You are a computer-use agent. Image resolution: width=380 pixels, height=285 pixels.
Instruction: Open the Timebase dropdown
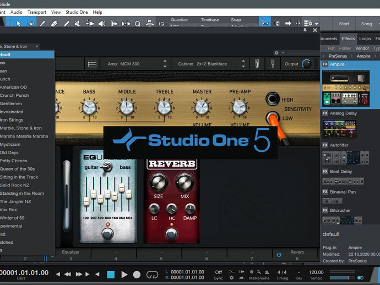coord(214,26)
